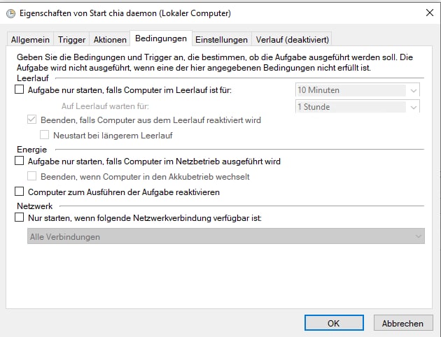This screenshot has height=337, width=441.
Task: Show the Verlauf (deaktiviert) tab
Action: coord(292,40)
